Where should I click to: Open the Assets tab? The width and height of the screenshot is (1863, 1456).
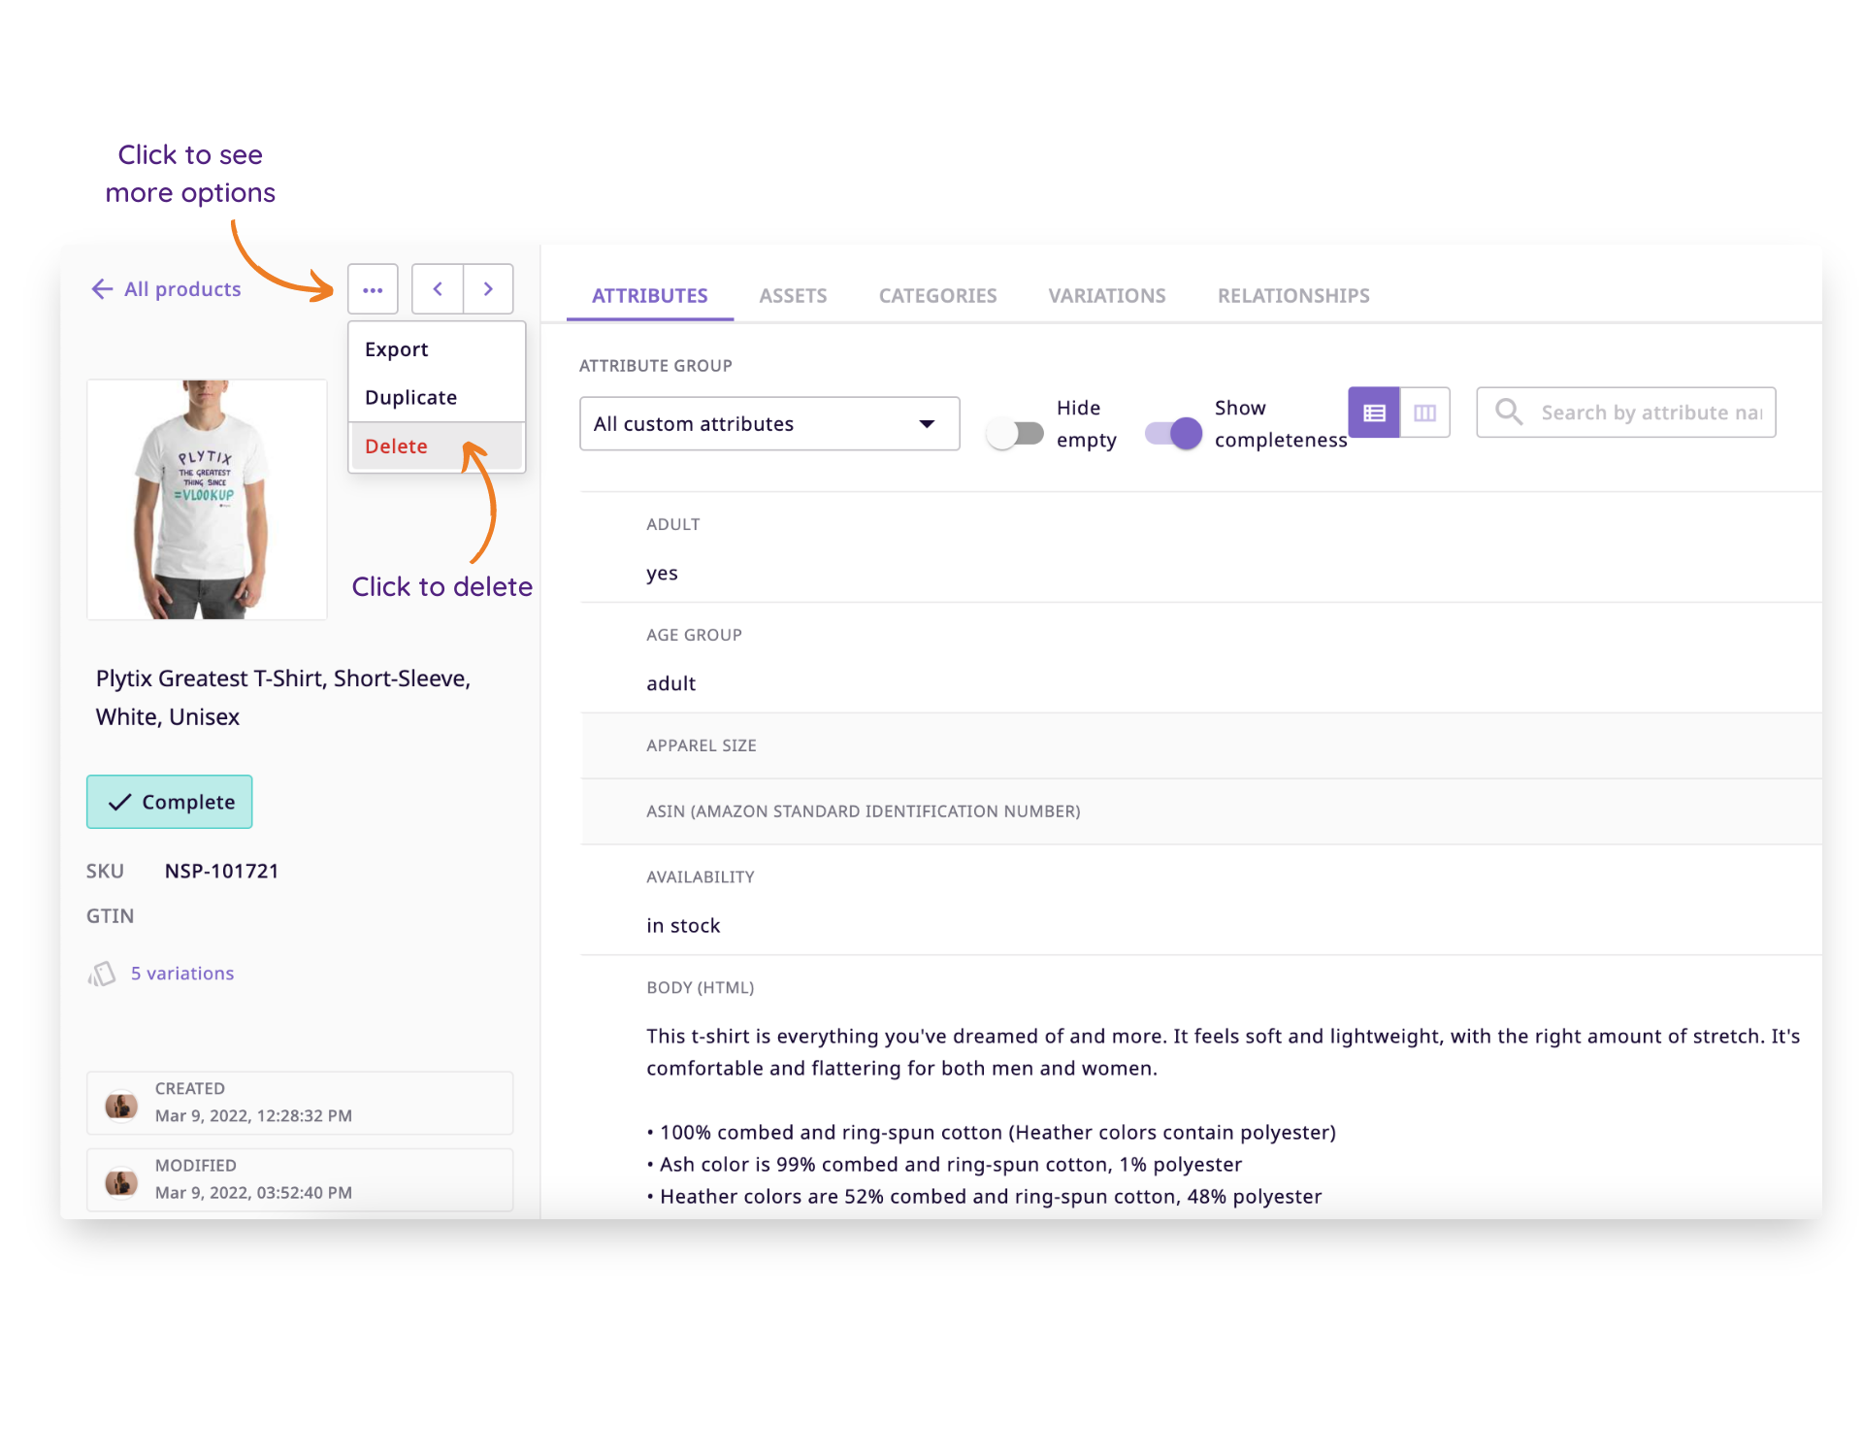[793, 296]
